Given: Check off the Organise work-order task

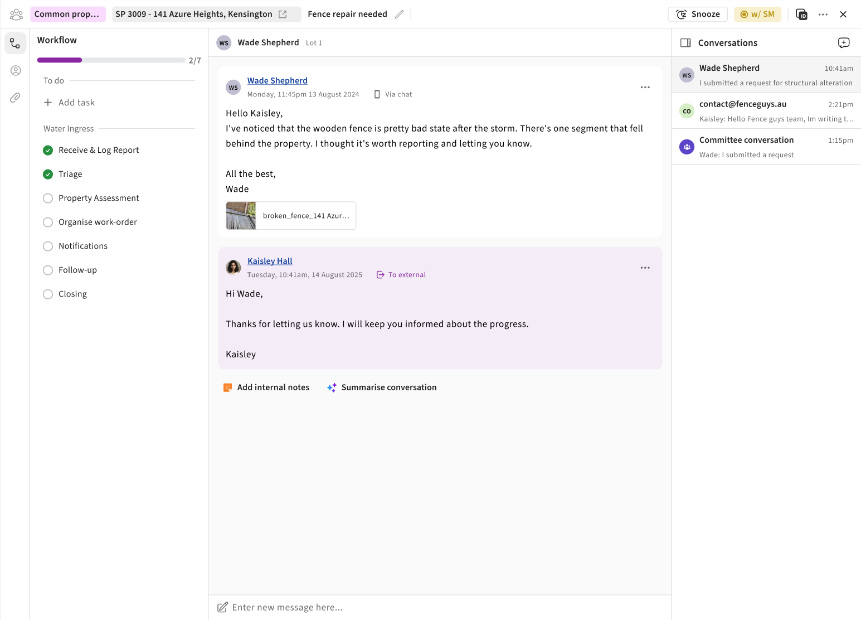Looking at the screenshot, I should 48,222.
